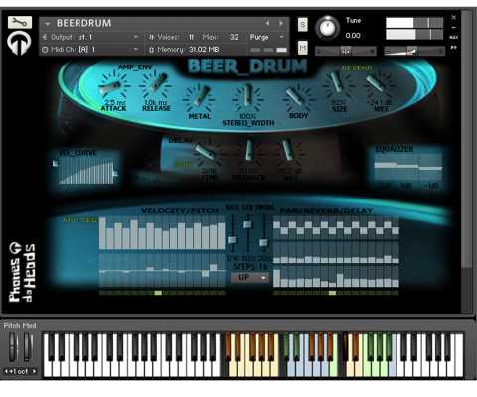
Task: Open instrument edit mode via wrench icon
Action: (x=20, y=22)
